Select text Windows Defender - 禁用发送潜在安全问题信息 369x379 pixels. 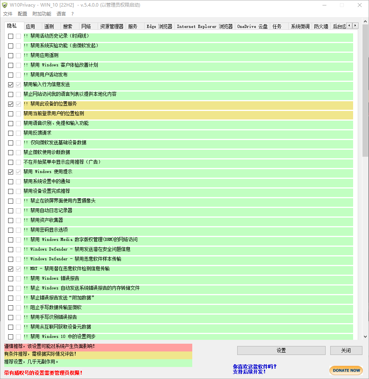point(80,249)
